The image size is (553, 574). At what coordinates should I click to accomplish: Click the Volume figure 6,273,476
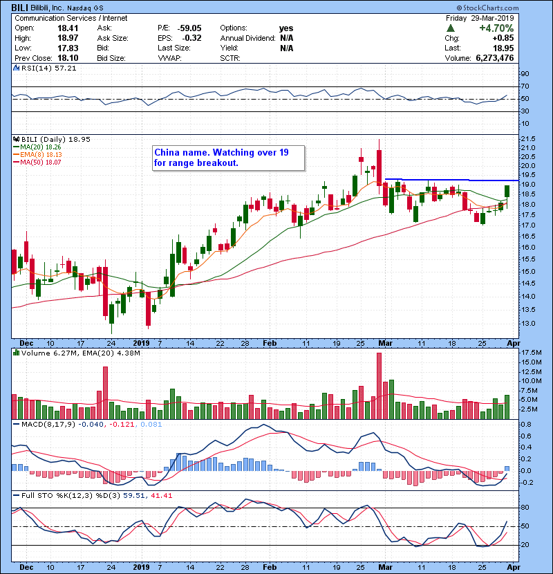click(495, 58)
